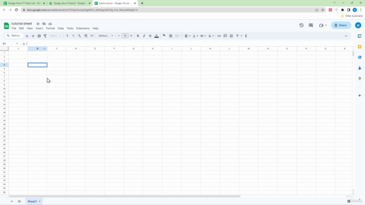The height and width of the screenshot is (205, 365).
Task: Click the Functions sigma icon
Action: (x=246, y=36)
